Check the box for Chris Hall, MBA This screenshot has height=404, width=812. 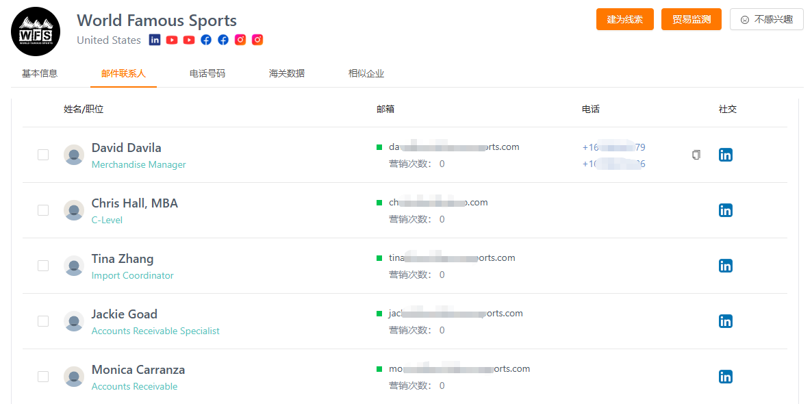tap(43, 210)
